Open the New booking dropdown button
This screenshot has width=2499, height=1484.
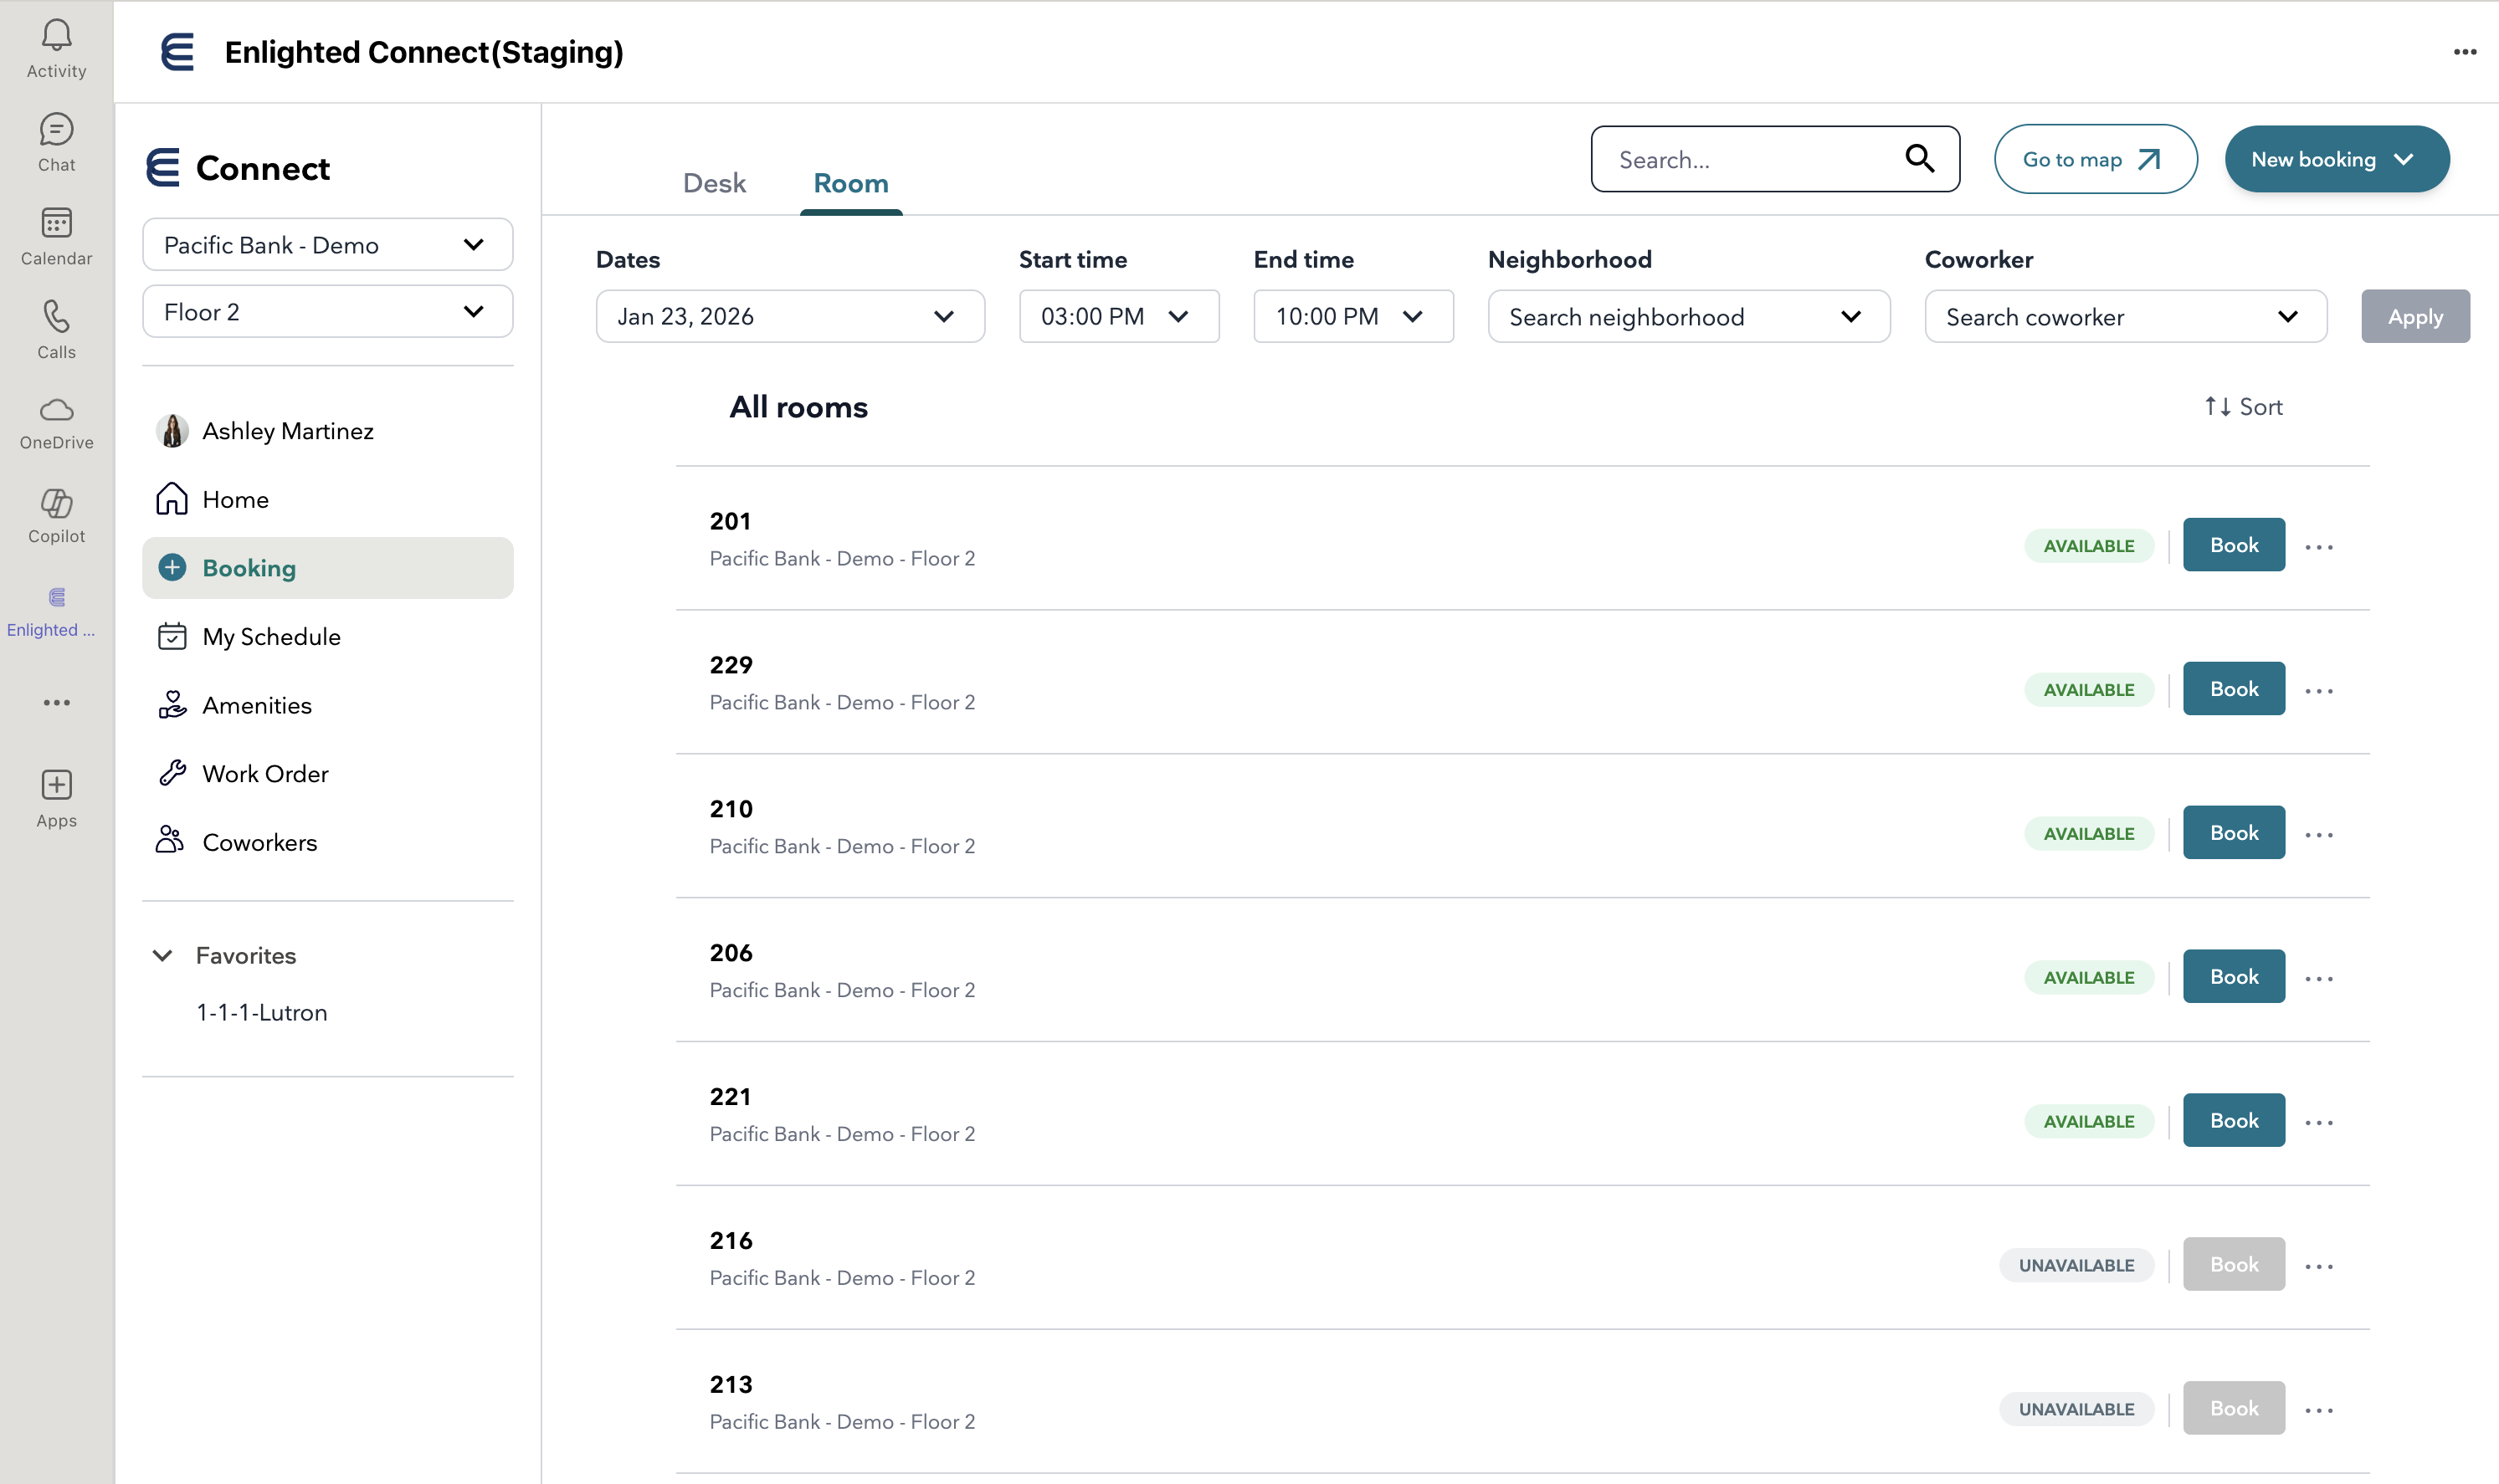pyautogui.click(x=2336, y=159)
